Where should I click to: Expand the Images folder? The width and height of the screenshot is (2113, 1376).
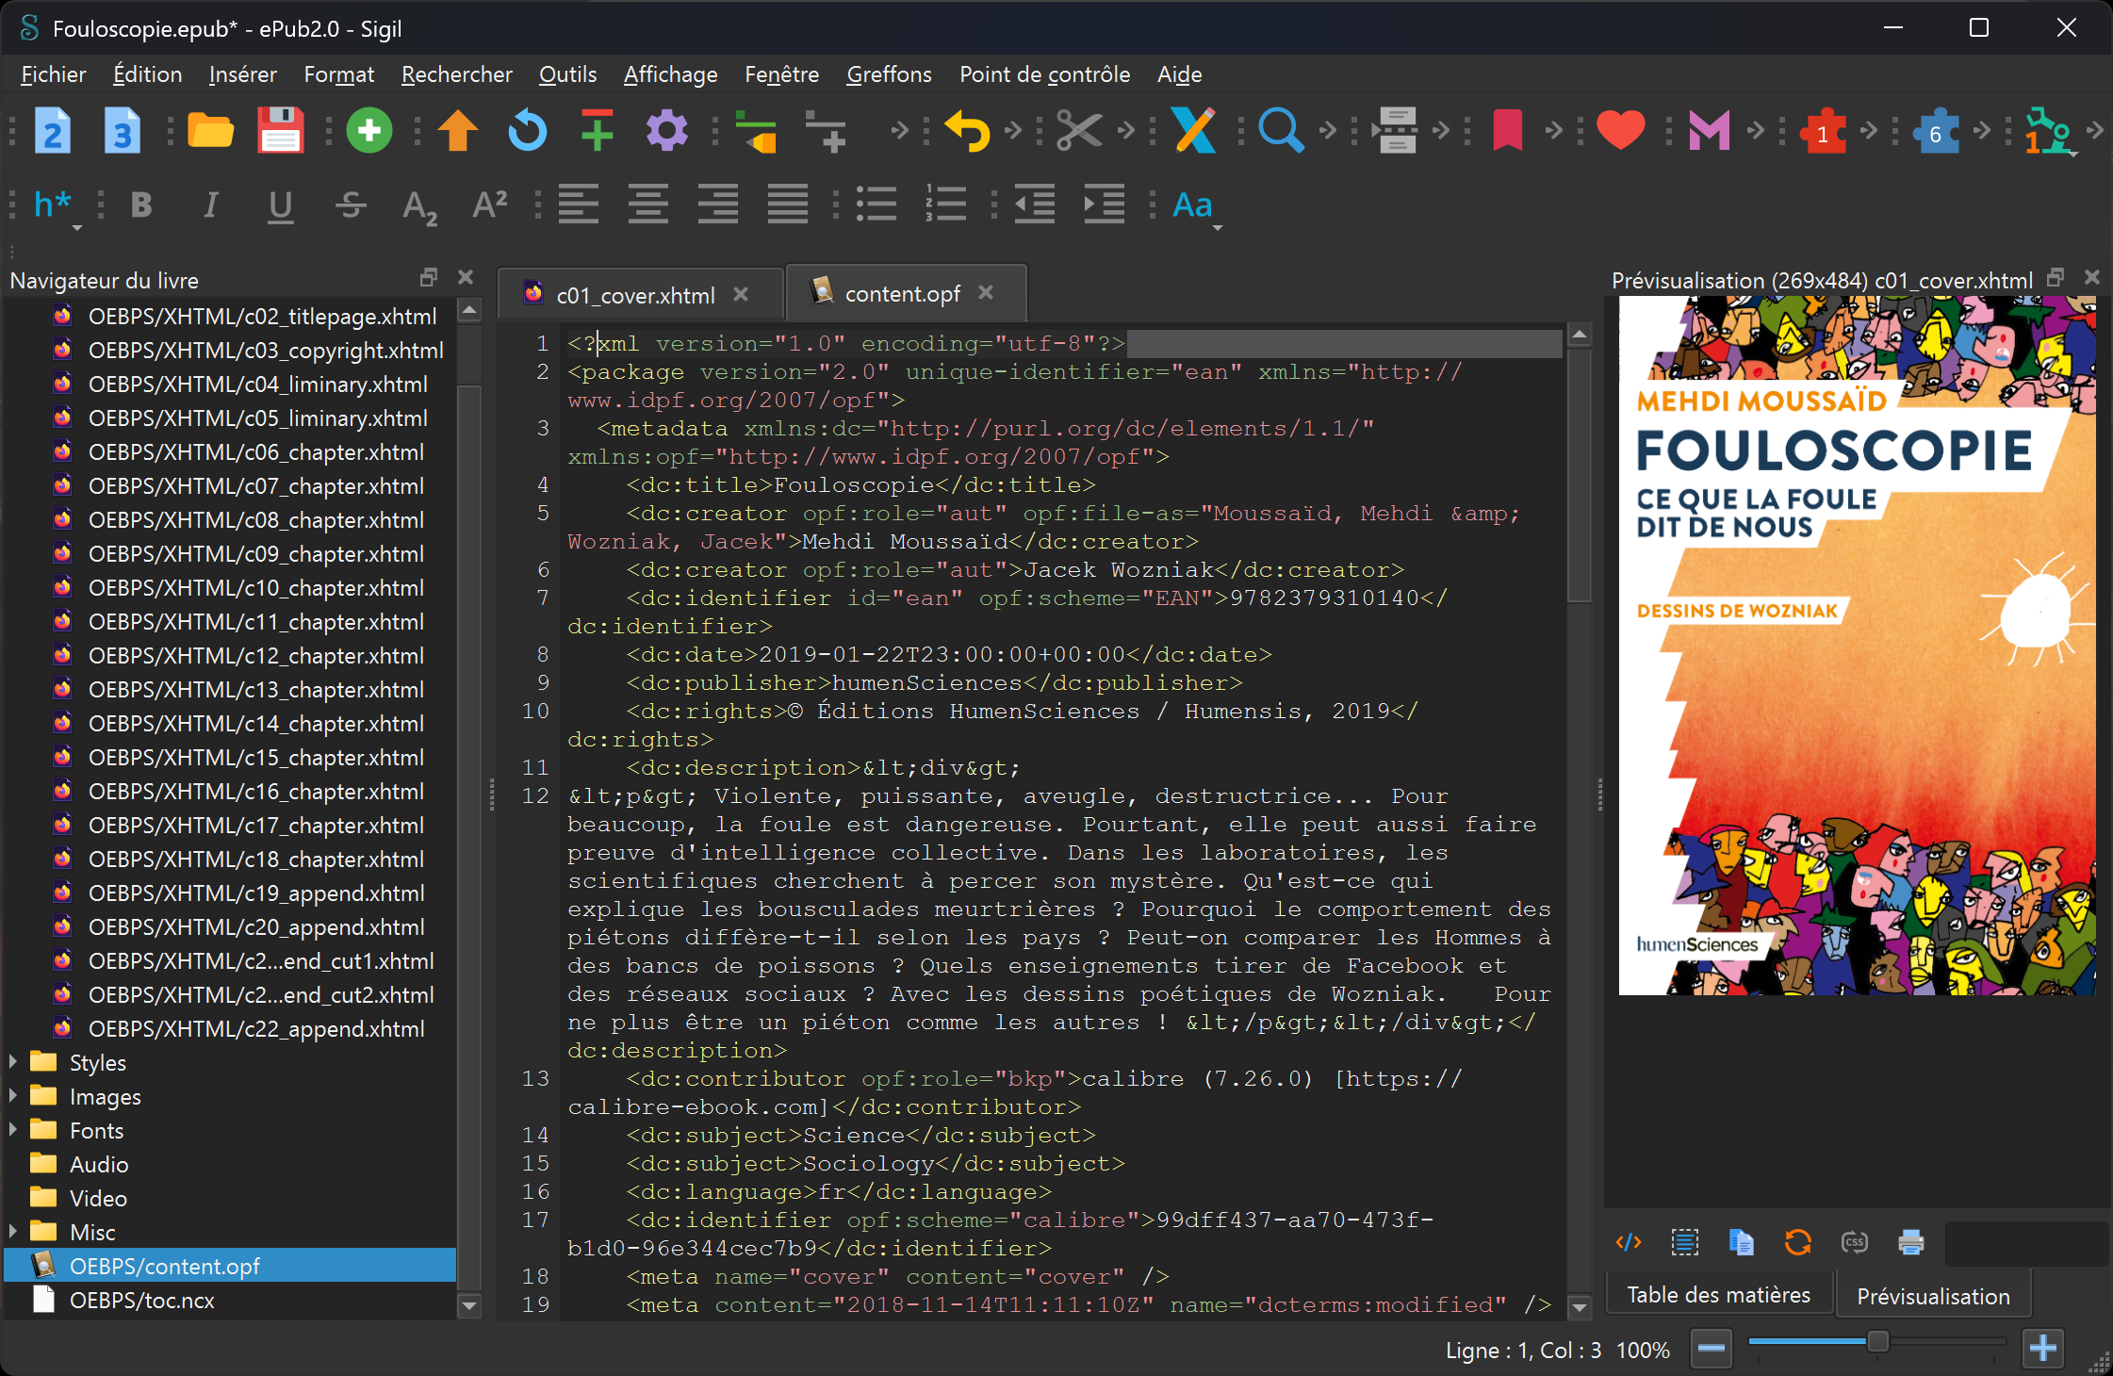click(x=13, y=1096)
